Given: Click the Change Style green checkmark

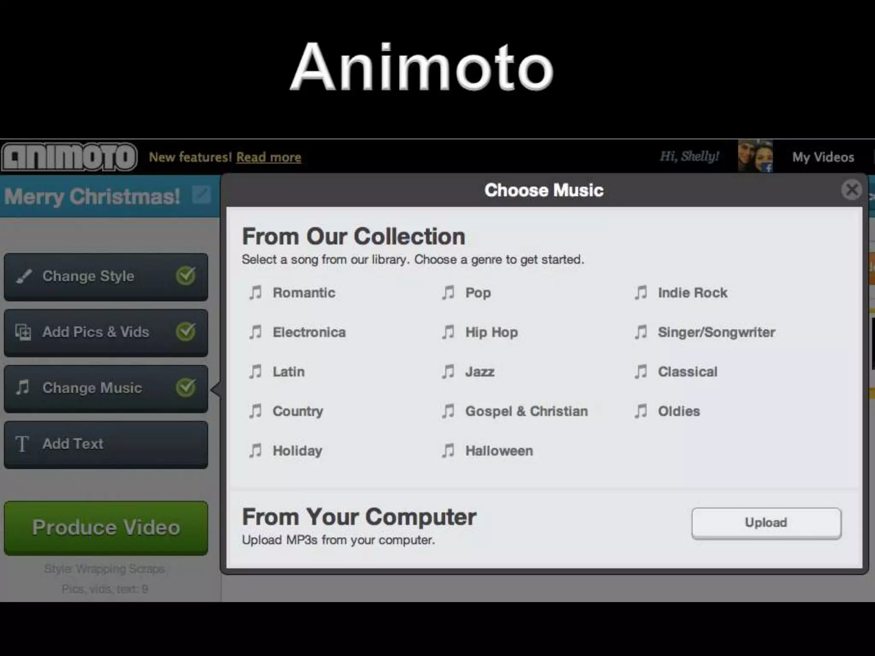Looking at the screenshot, I should (x=186, y=276).
